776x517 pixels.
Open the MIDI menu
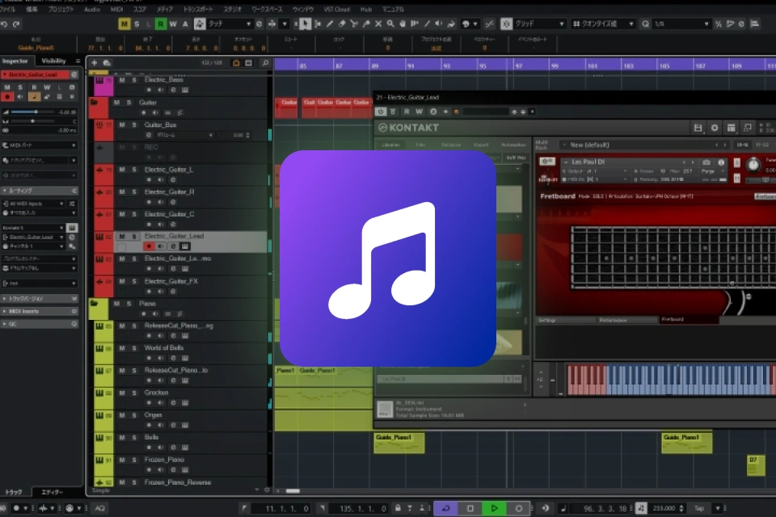pyautogui.click(x=116, y=10)
